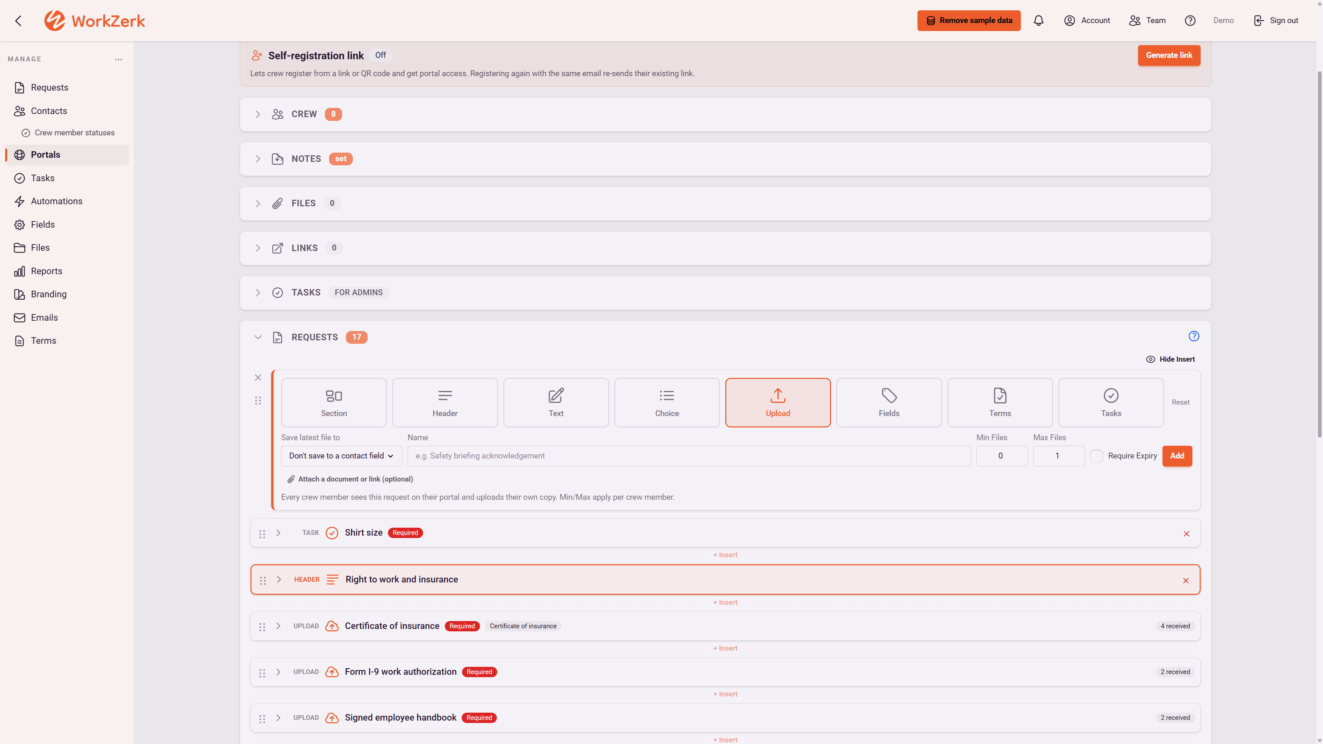1323x744 pixels.
Task: Click the request Name input field
Action: tap(689, 456)
